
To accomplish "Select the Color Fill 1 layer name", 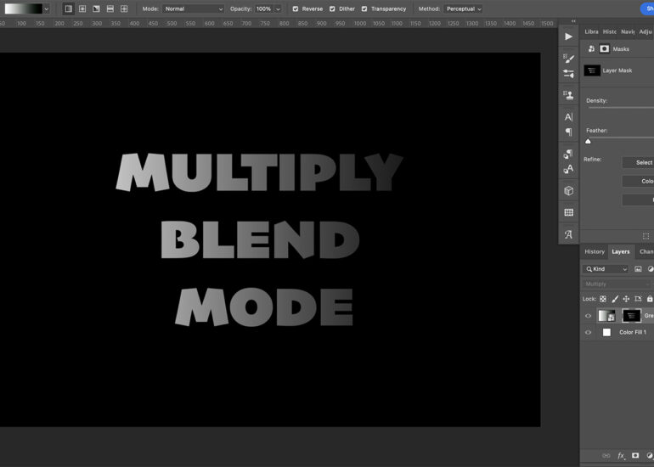I will coord(632,333).
